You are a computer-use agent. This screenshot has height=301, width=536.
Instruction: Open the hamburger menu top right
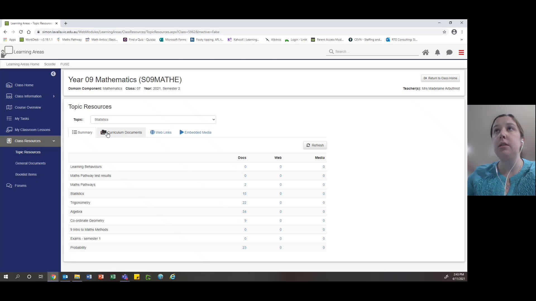coord(461,52)
